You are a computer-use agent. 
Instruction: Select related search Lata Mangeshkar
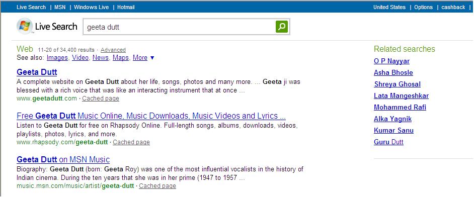click(401, 96)
